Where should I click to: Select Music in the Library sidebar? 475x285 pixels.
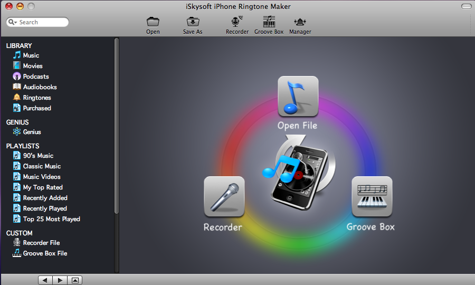click(31, 55)
